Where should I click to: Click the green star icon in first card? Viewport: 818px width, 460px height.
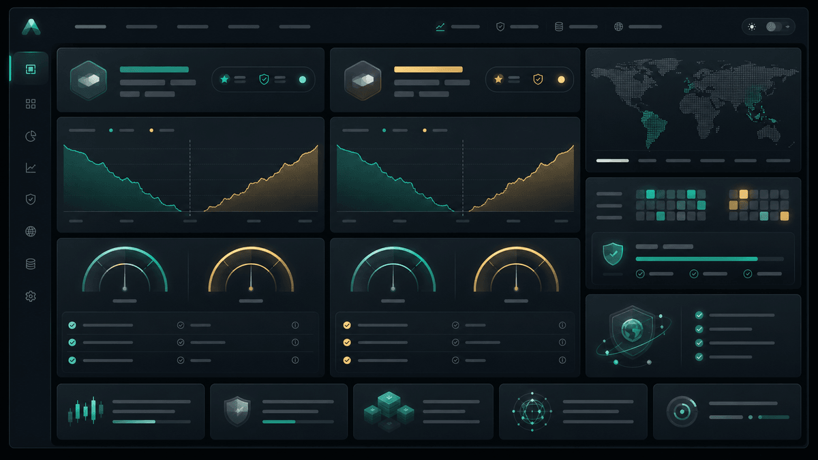click(224, 80)
